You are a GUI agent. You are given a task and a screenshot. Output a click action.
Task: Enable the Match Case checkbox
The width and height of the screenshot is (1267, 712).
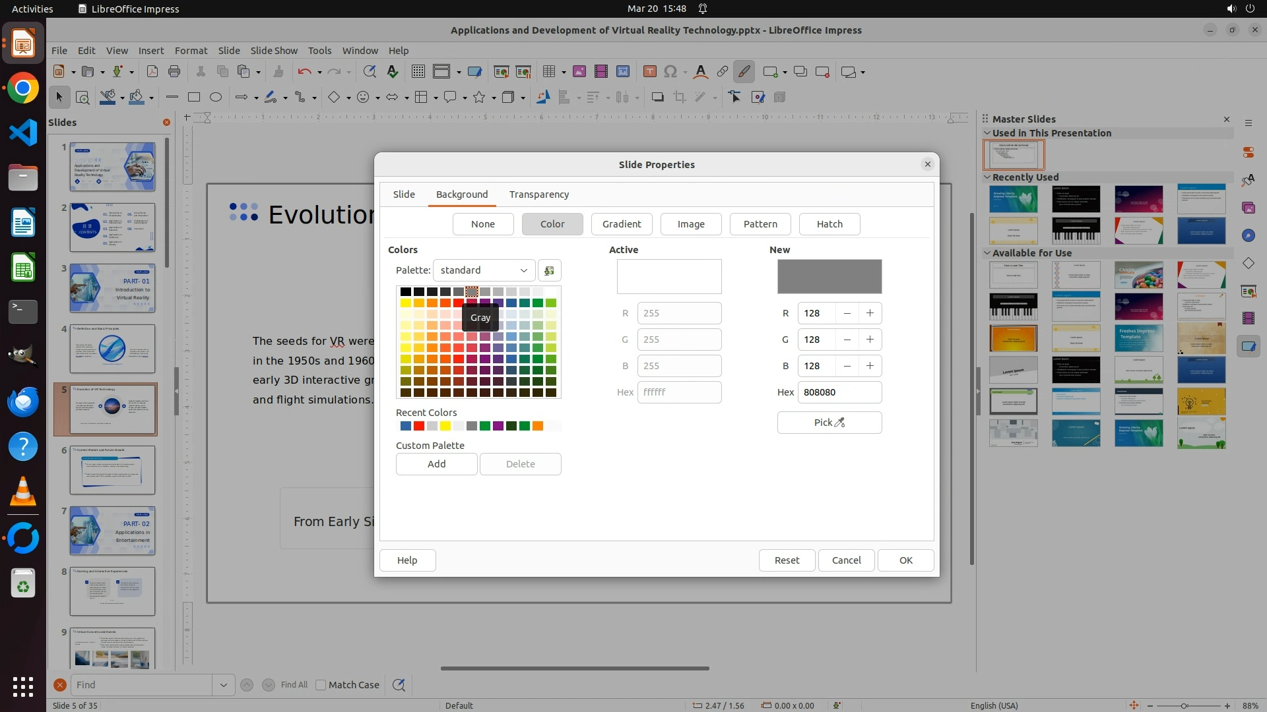tap(321, 685)
